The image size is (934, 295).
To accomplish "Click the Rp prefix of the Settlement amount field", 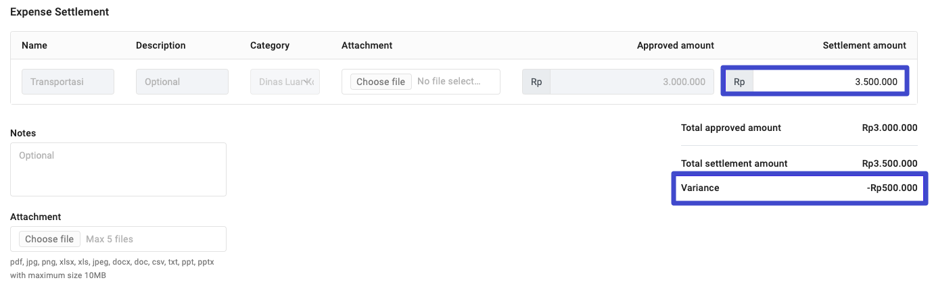I will [739, 82].
